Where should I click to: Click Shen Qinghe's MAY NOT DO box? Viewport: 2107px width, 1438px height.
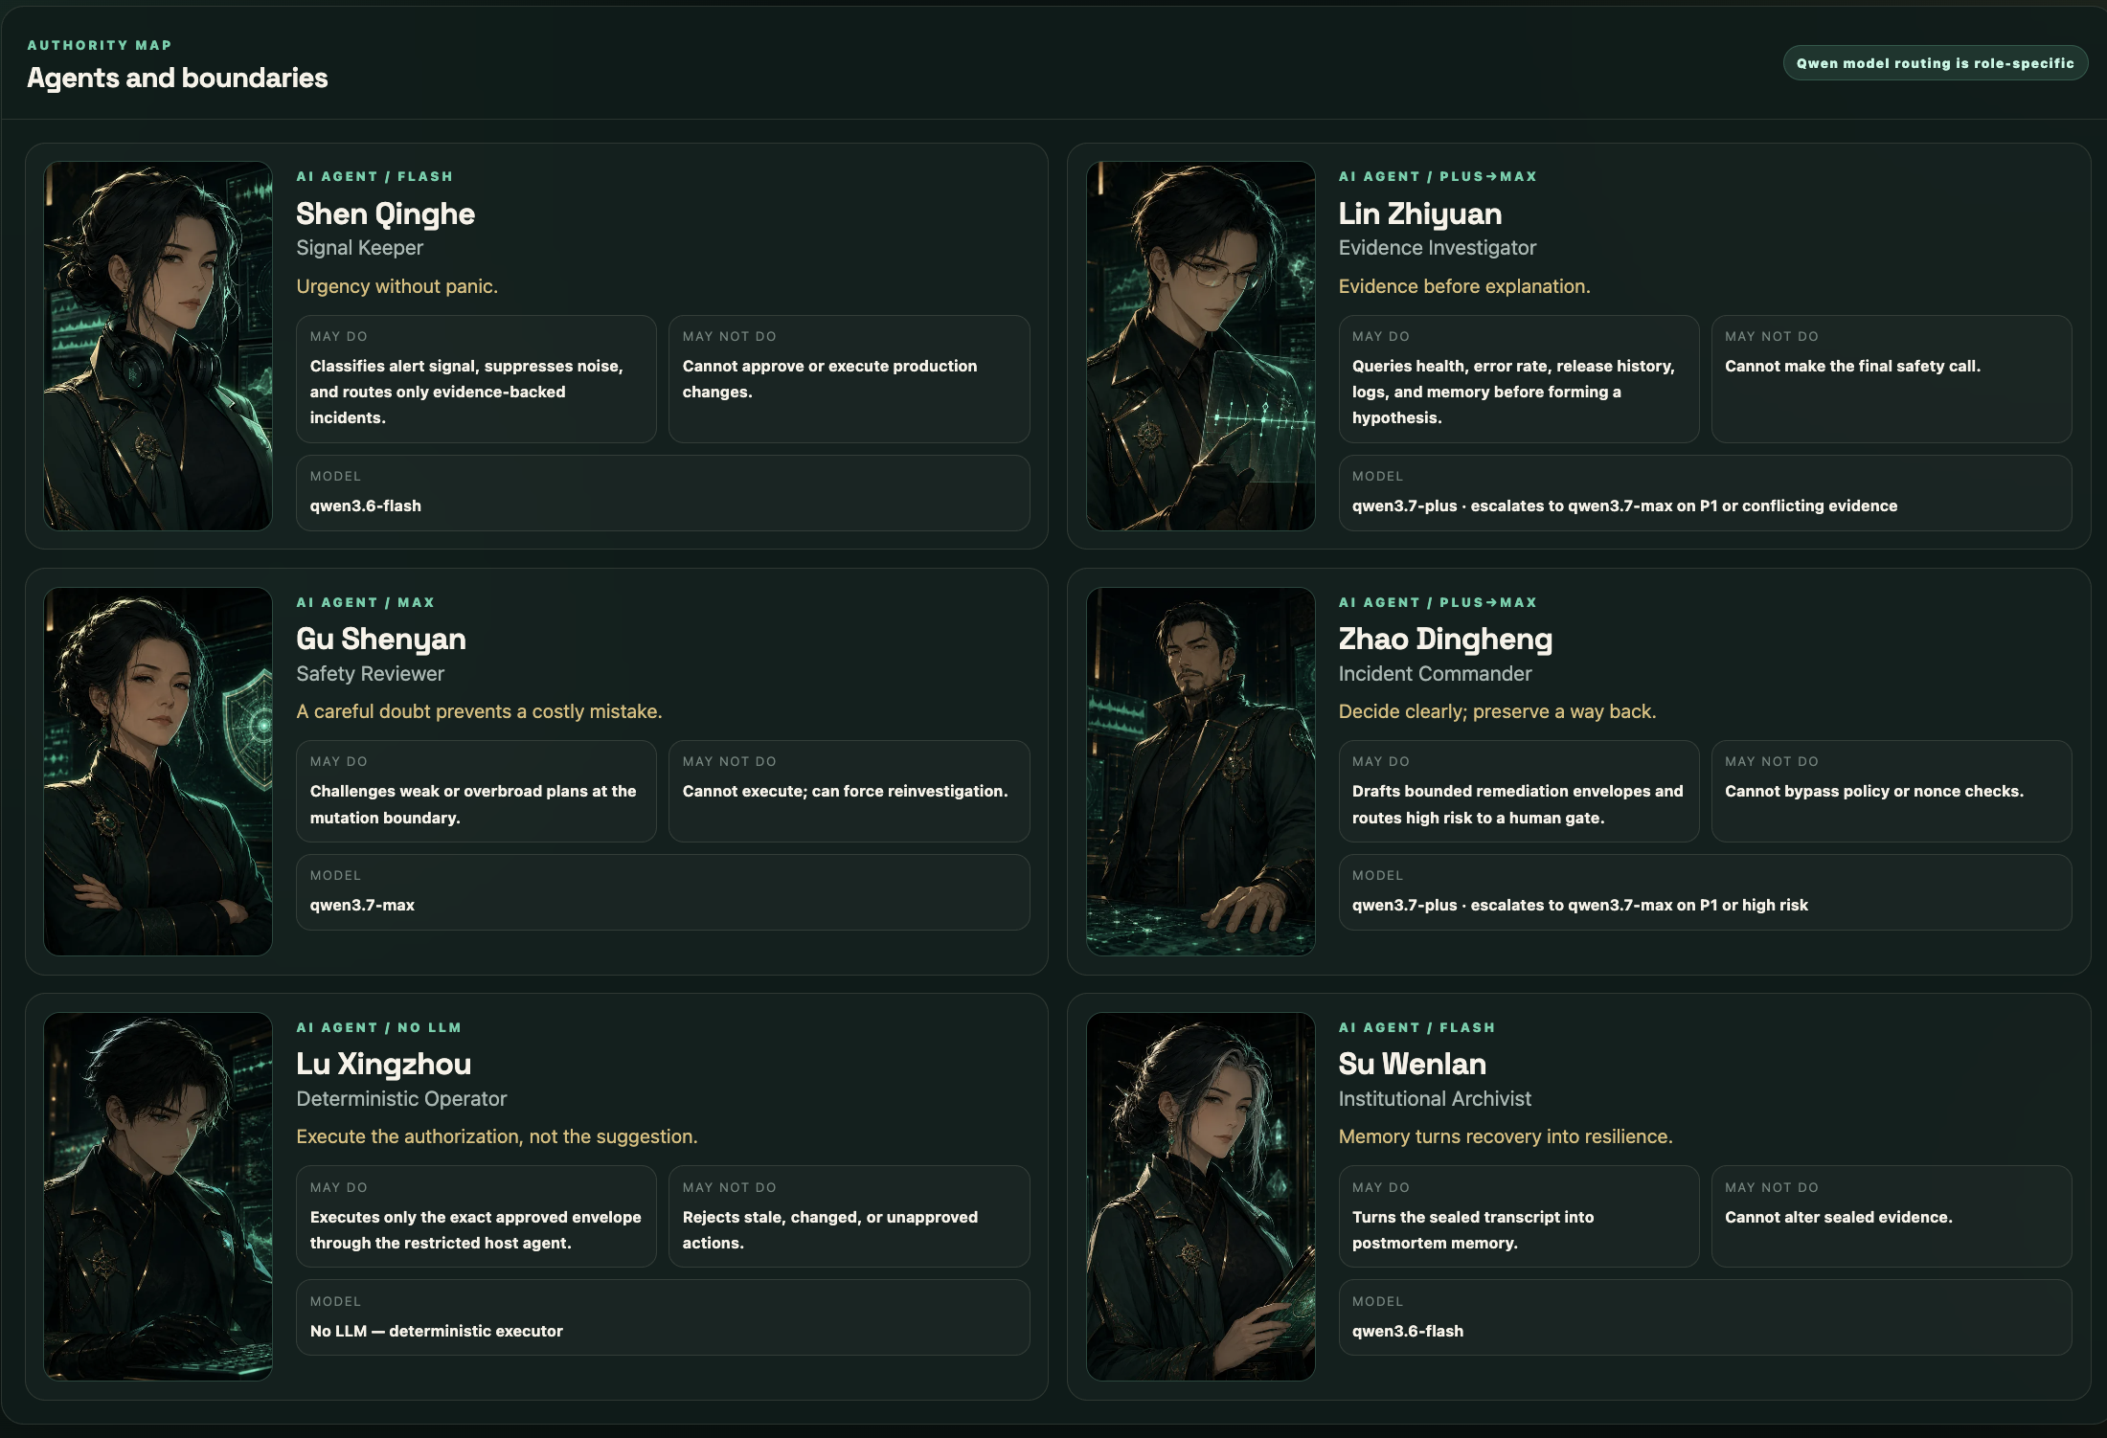(x=849, y=379)
